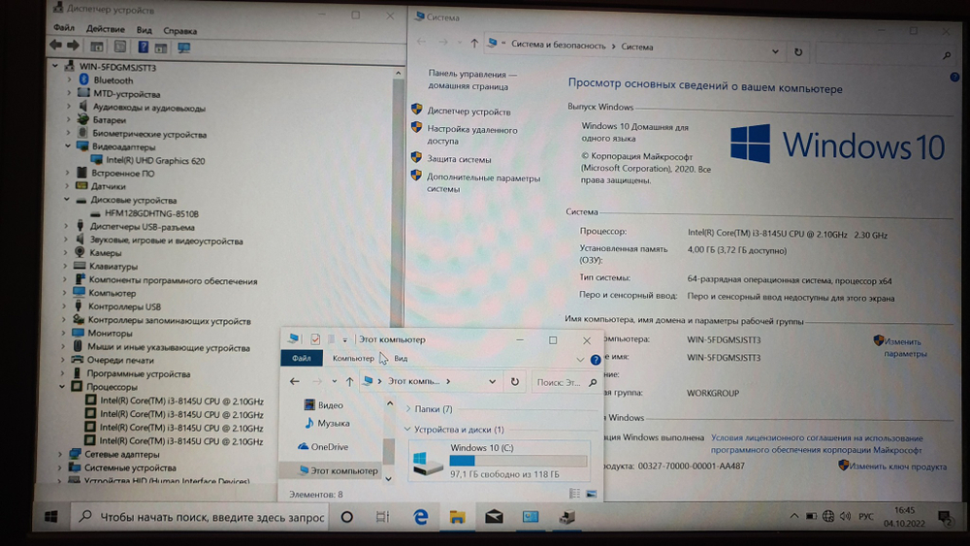
Task: Switch Explorer to details view icon
Action: click(574, 493)
